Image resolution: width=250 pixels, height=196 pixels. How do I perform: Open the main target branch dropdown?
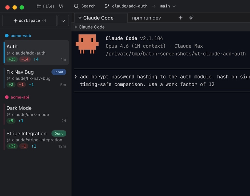pyautogui.click(x=168, y=6)
